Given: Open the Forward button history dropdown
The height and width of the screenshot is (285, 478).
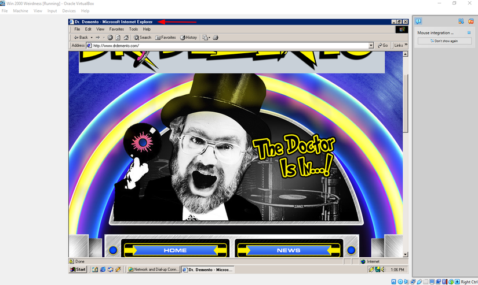Looking at the screenshot, I should (104, 38).
